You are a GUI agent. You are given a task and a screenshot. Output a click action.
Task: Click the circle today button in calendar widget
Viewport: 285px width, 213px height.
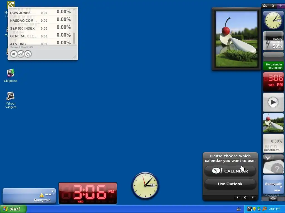(245, 197)
